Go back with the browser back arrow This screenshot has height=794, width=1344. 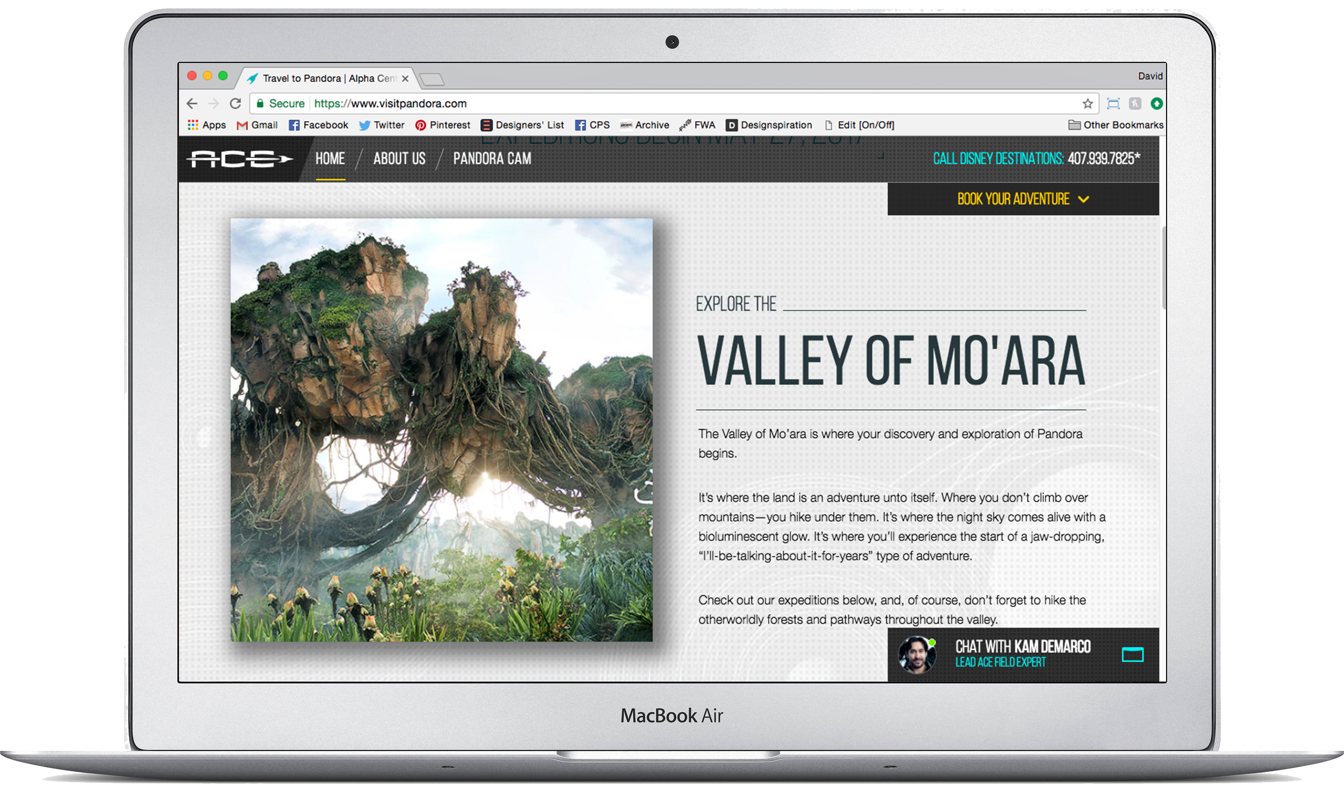pyautogui.click(x=192, y=103)
